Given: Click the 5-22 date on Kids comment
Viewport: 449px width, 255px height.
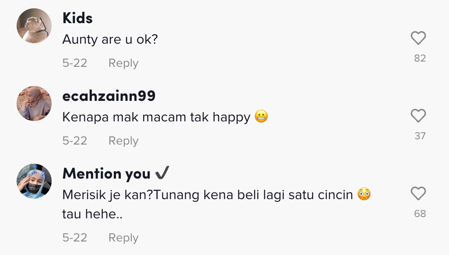Looking at the screenshot, I should click(x=75, y=63).
